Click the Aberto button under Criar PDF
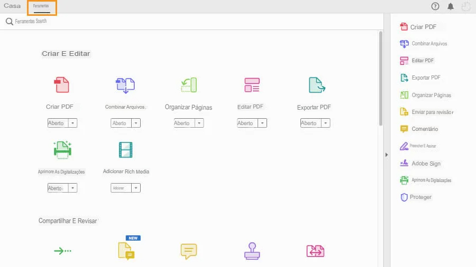 58,123
